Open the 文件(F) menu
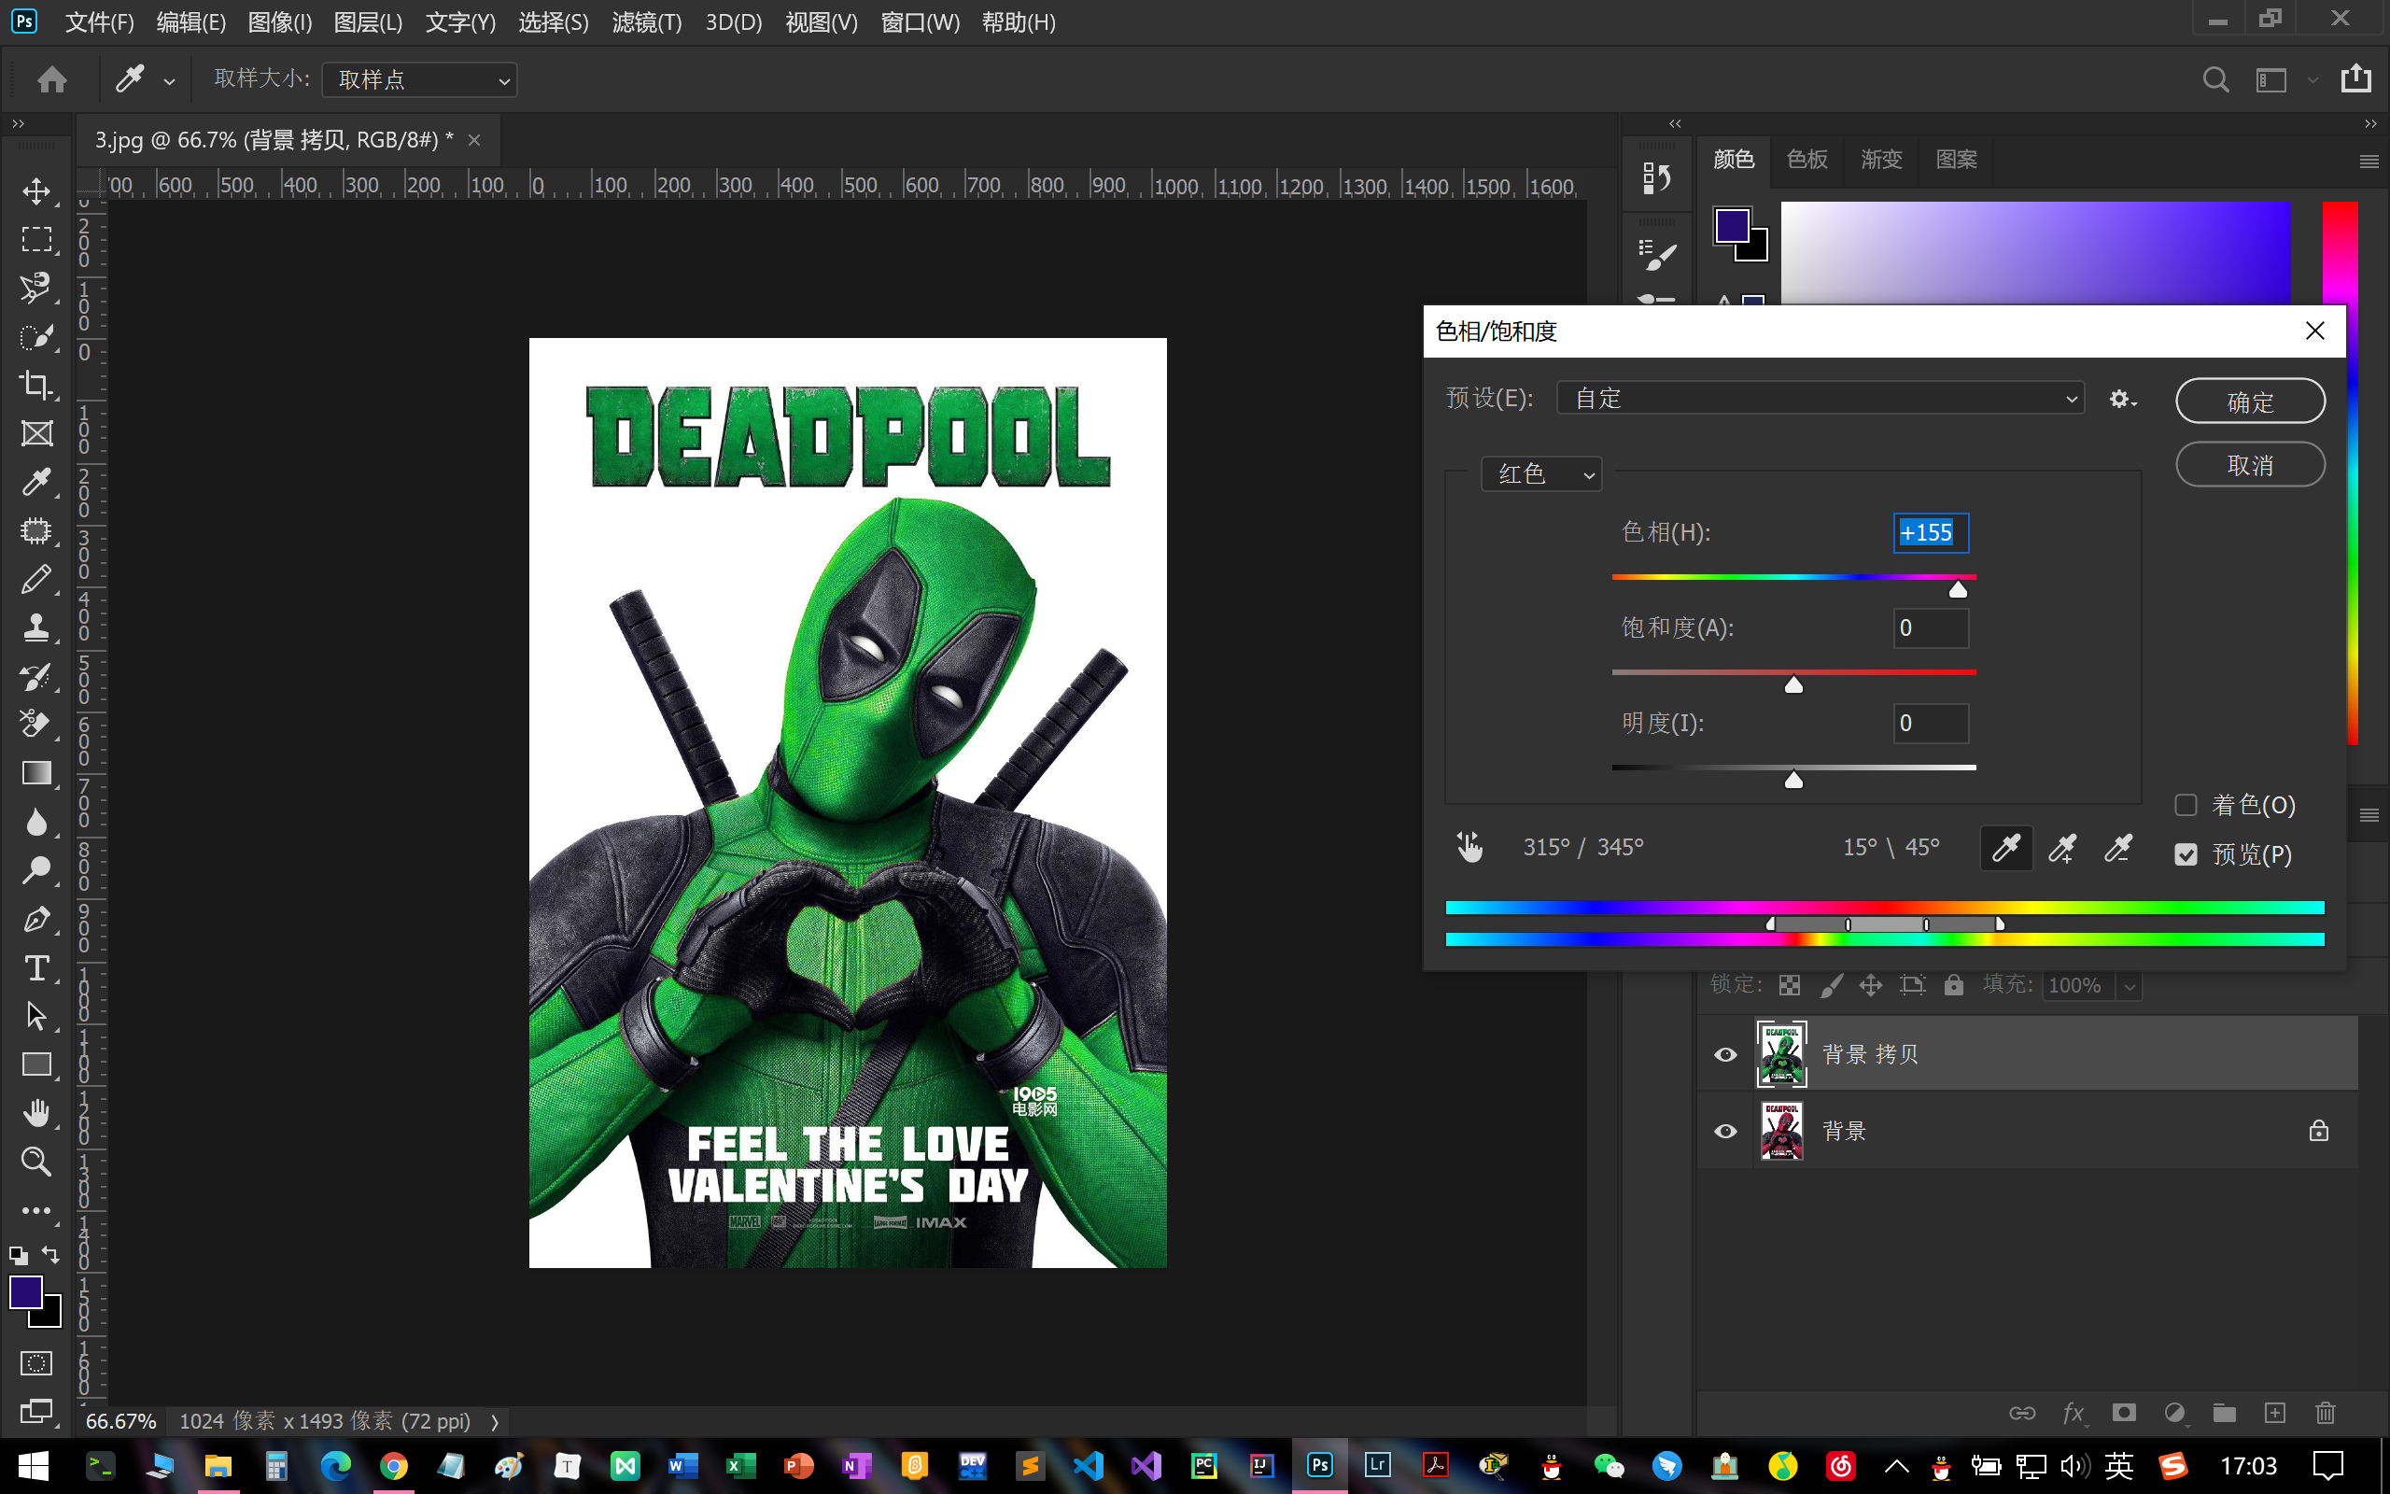Image resolution: width=2390 pixels, height=1494 pixels. tap(100, 21)
